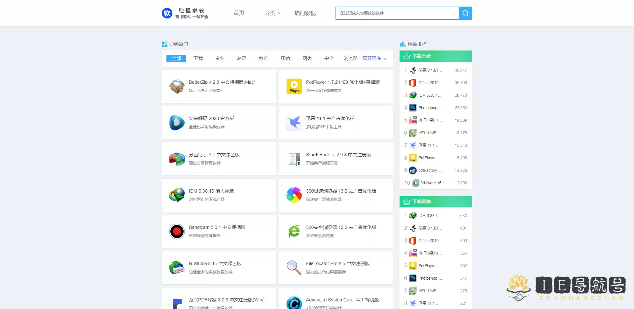Open BetterZip 4.2.3 中文特别版 details link

pos(222,82)
